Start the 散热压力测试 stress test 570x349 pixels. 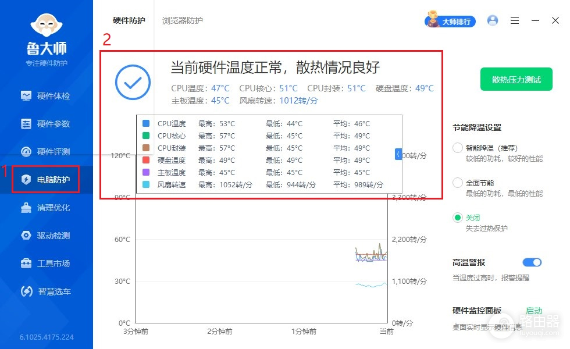pyautogui.click(x=516, y=80)
